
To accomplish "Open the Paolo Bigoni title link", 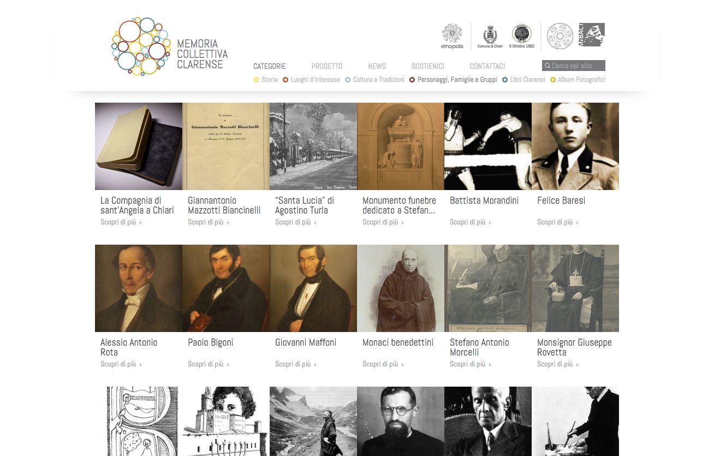I will [x=210, y=342].
